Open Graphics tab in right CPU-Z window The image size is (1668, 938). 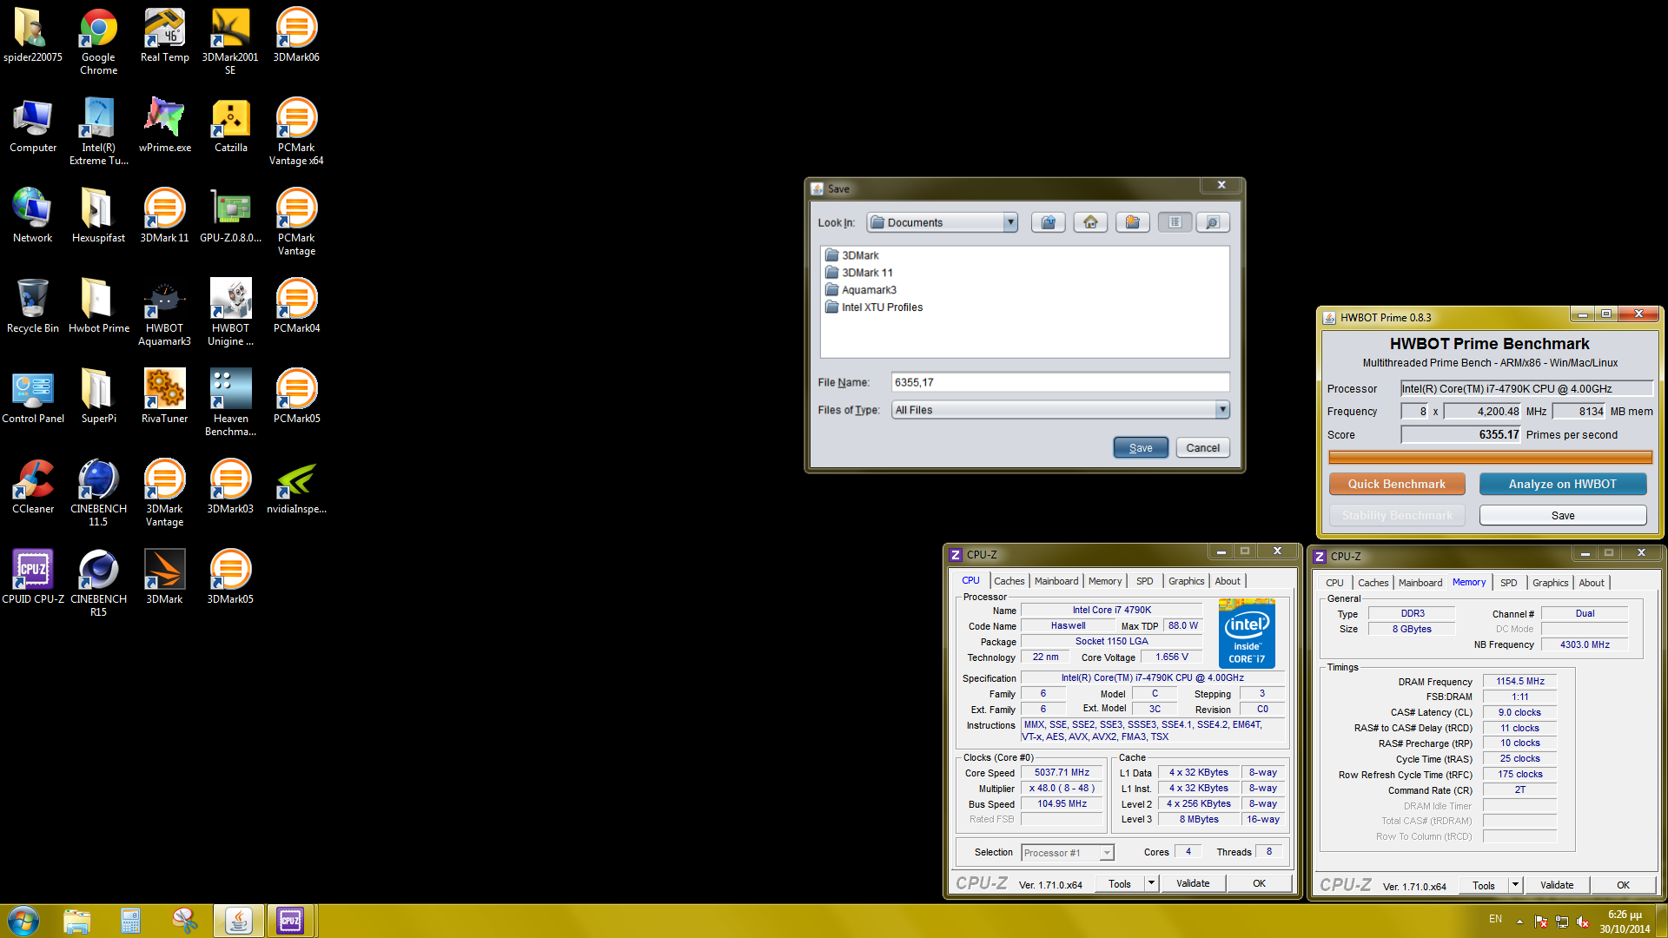click(1551, 583)
